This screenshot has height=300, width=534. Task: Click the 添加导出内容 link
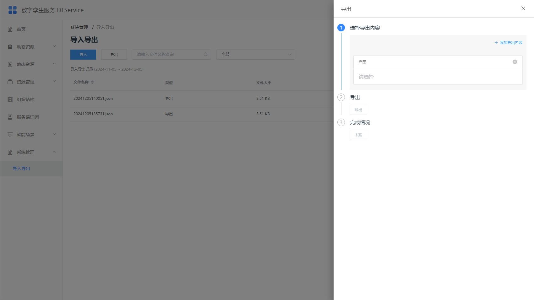[509, 43]
